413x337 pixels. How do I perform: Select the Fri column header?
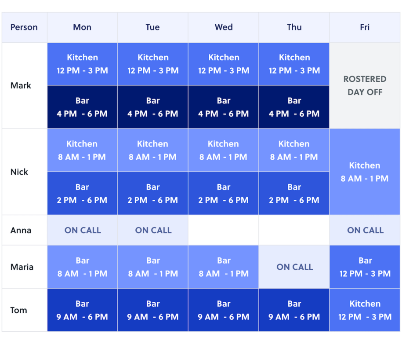pyautogui.click(x=365, y=27)
